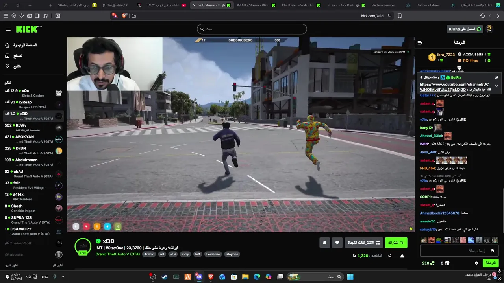
Task: Click ibra_7223 in gift leaderboard
Action: pyautogui.click(x=446, y=55)
